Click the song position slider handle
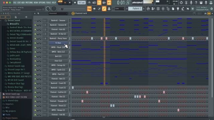214x120 pixels. click(62, 9)
